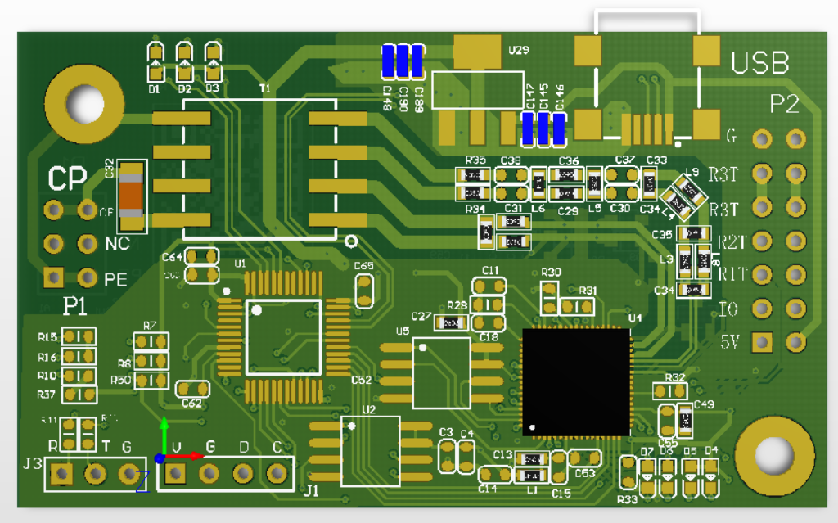
Task: Select the square 5V pad on P2
Action: (x=762, y=342)
